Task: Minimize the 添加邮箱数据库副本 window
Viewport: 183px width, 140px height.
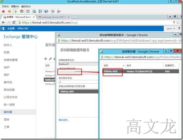Action: click(175, 34)
